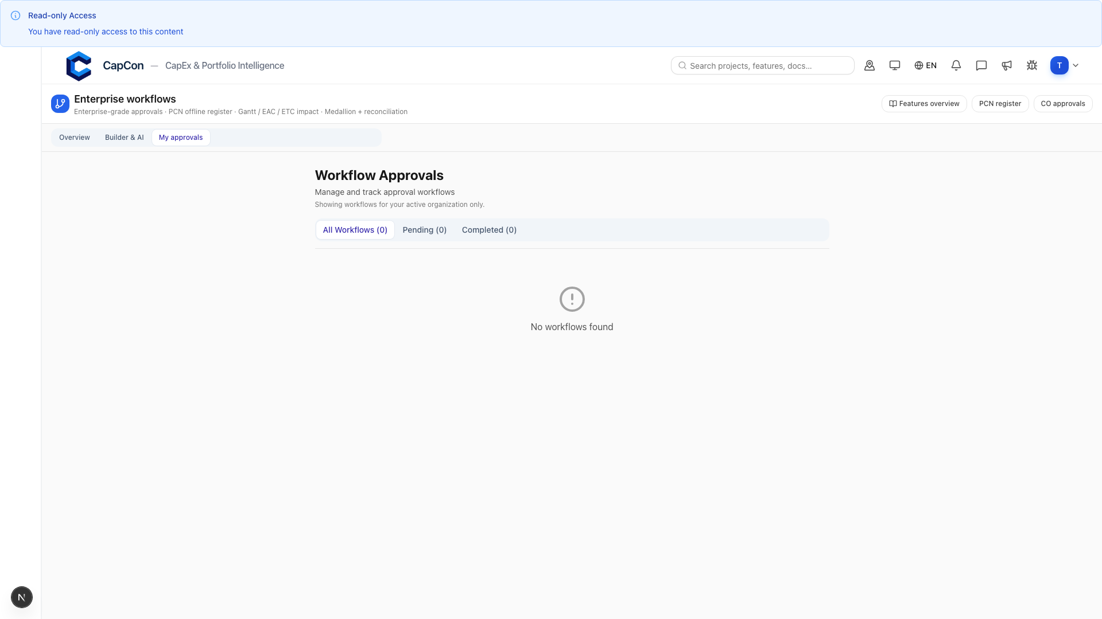Viewport: 1102px width, 619px height.
Task: Click the bug report icon
Action: tap(1032, 65)
